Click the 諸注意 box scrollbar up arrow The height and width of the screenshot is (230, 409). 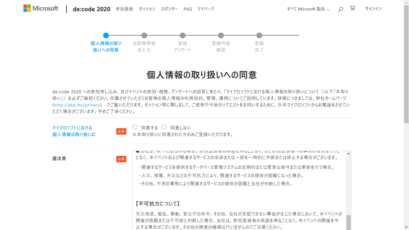click(x=349, y=154)
